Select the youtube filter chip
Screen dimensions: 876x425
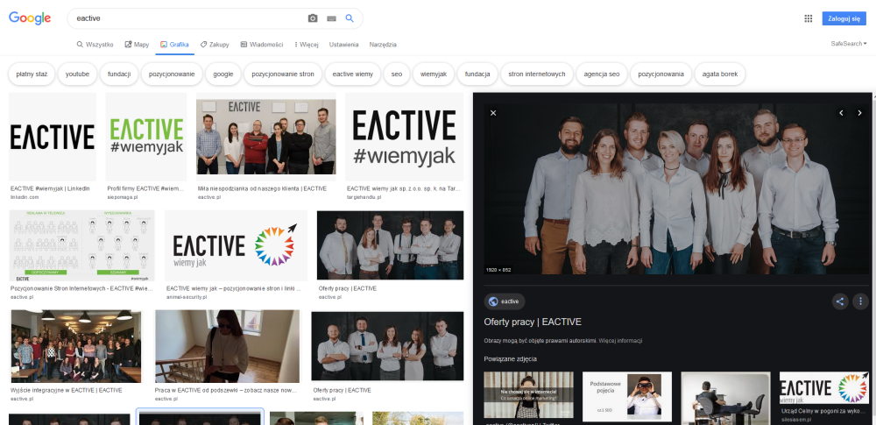pyautogui.click(x=77, y=74)
